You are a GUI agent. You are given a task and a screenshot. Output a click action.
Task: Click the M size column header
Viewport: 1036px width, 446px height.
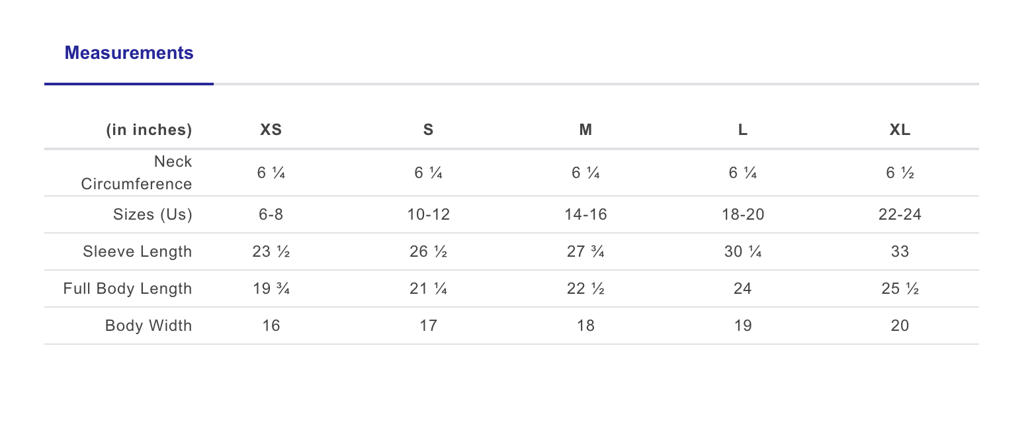(585, 130)
